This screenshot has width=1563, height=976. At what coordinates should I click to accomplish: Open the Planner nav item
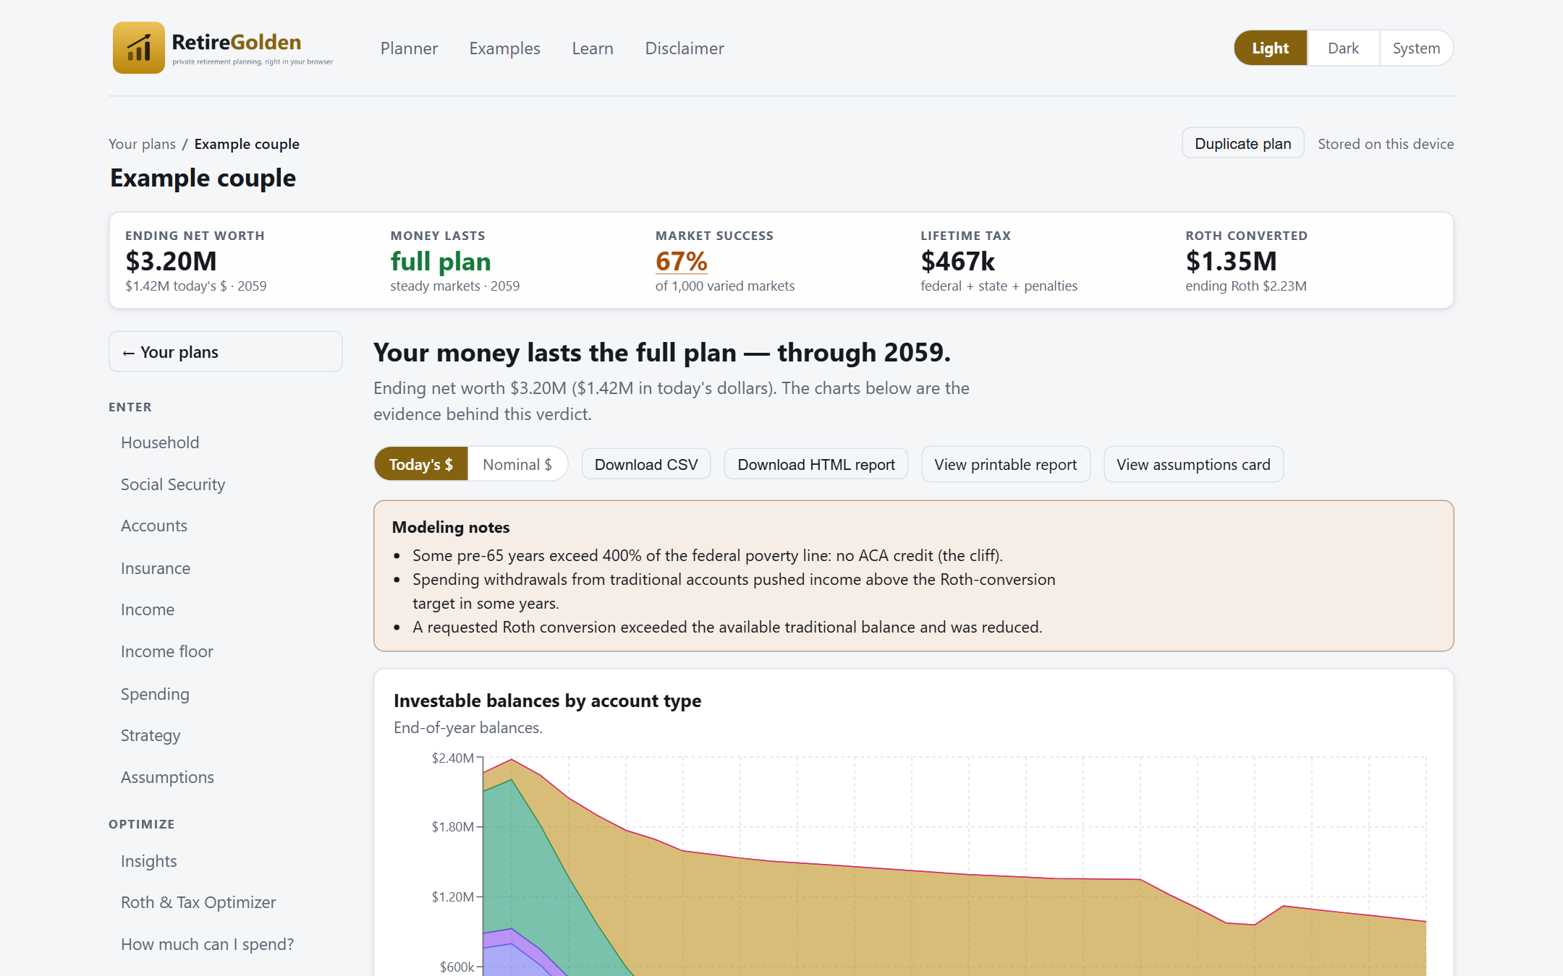click(x=409, y=48)
